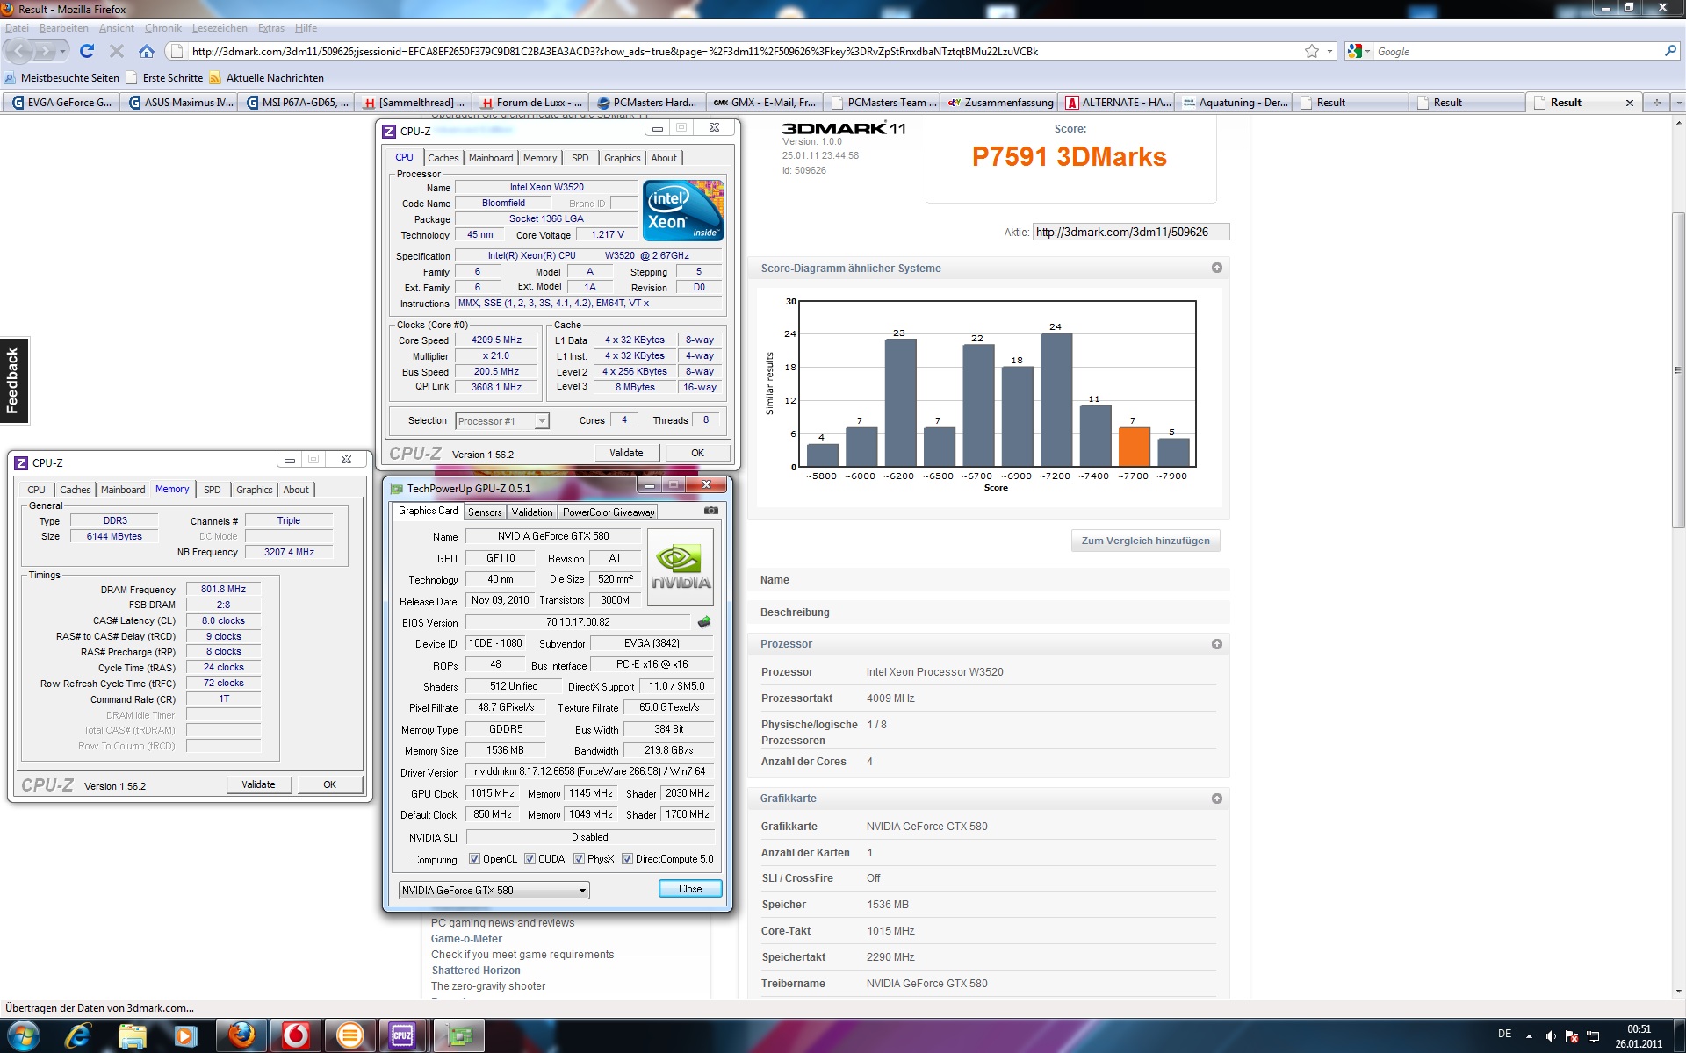Switch to the EVGA GeForce G... browser tab

click(x=61, y=103)
